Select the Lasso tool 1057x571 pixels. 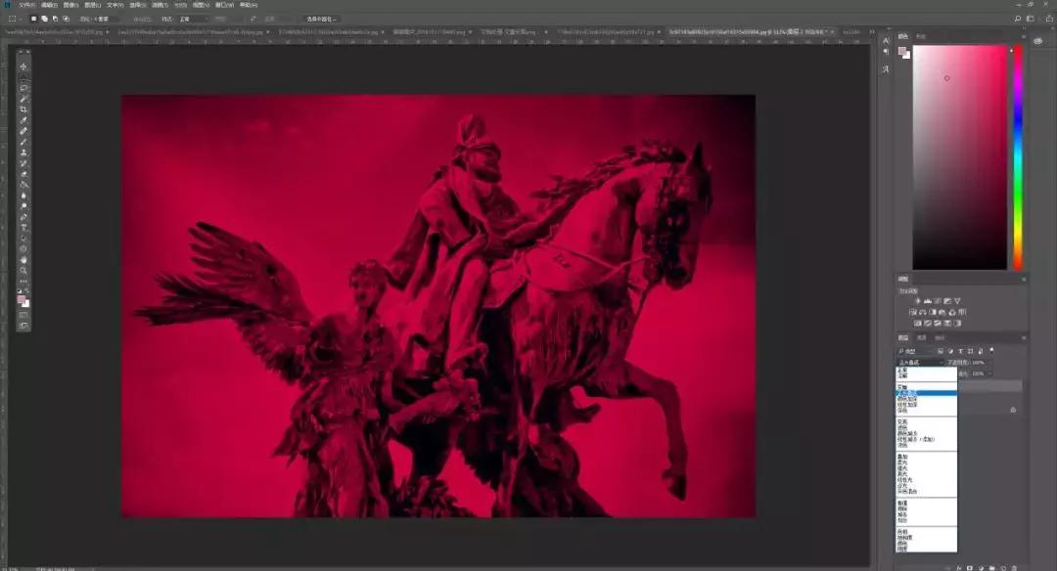23,88
